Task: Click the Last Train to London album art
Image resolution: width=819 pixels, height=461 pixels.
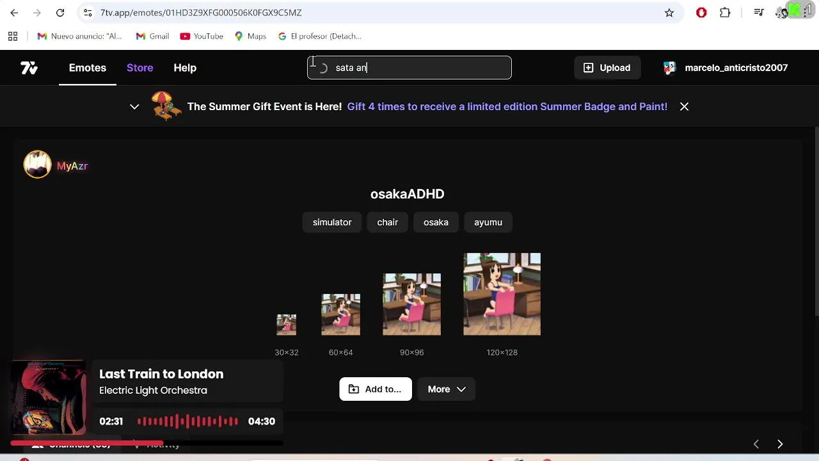Action: 49,399
